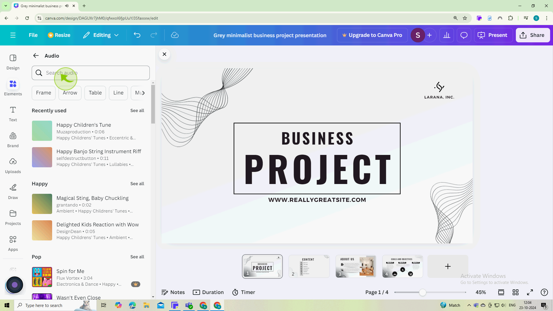Image resolution: width=553 pixels, height=311 pixels.
Task: Enter fullscreen with expand arrows icon
Action: (530, 292)
